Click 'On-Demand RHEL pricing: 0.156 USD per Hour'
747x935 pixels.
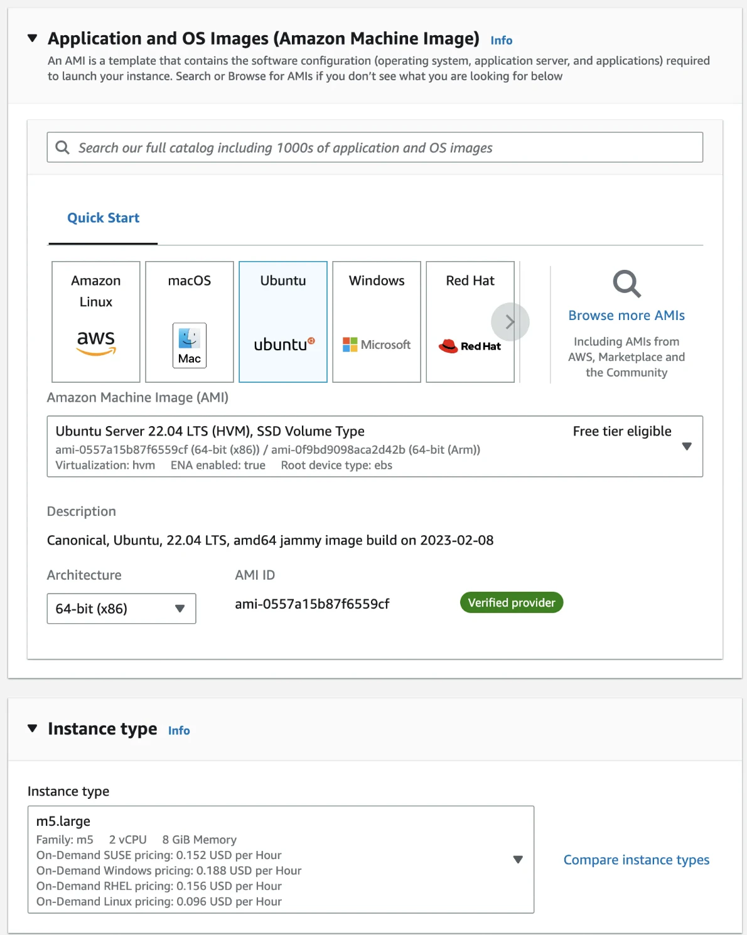tap(159, 886)
